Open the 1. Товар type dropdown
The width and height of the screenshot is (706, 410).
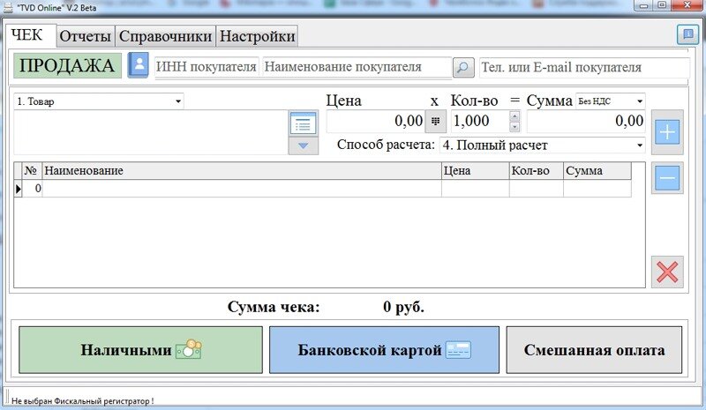(99, 101)
